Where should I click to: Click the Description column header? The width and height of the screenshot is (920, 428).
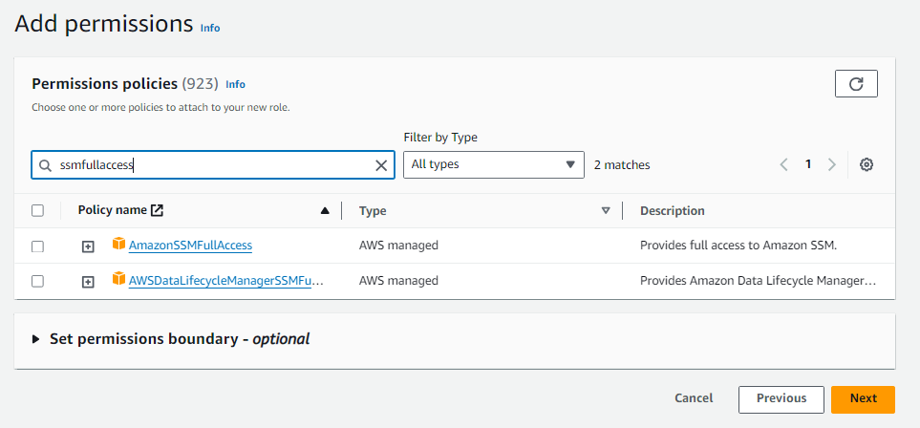tap(673, 211)
